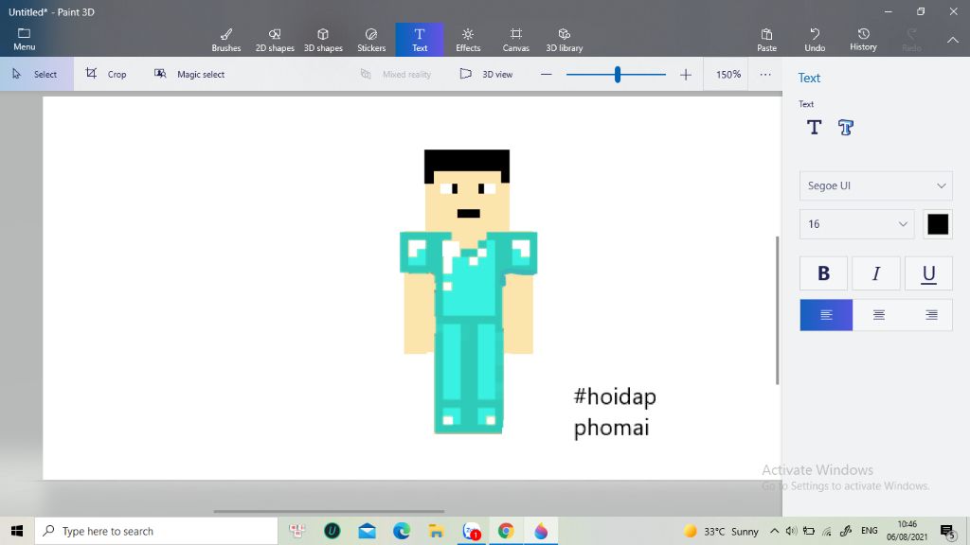970x545 pixels.
Task: Click the zoom slider handle
Action: coord(618,75)
